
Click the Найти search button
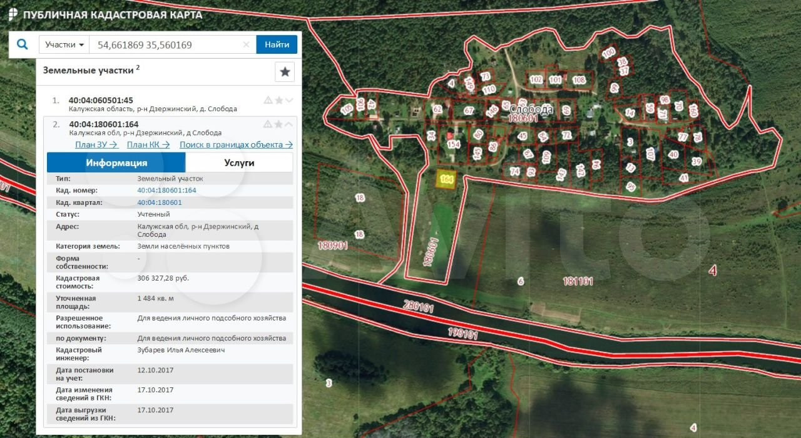[x=277, y=44]
